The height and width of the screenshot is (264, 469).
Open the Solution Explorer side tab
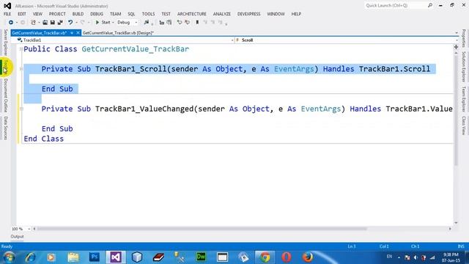tap(464, 67)
